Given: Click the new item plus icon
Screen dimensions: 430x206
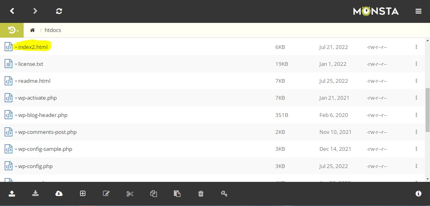Looking at the screenshot, I should click(83, 193).
